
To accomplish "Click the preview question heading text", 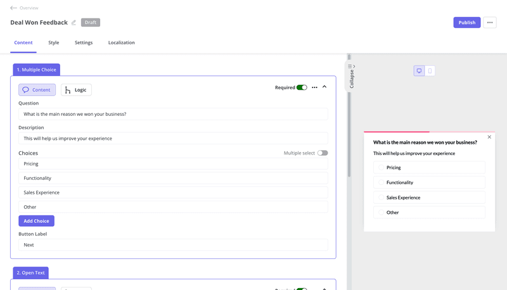I will pos(425,142).
